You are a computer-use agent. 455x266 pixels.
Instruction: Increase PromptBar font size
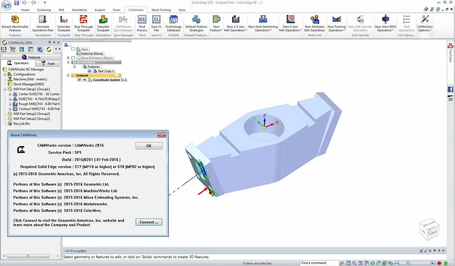point(421,251)
